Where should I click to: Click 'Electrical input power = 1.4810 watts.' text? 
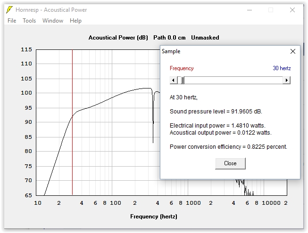click(217, 125)
